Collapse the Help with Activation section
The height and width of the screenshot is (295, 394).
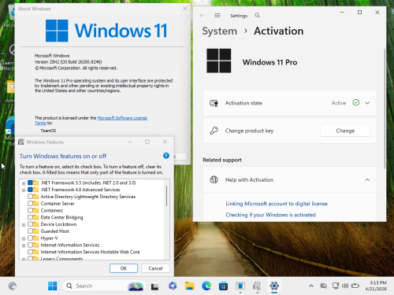[367, 179]
